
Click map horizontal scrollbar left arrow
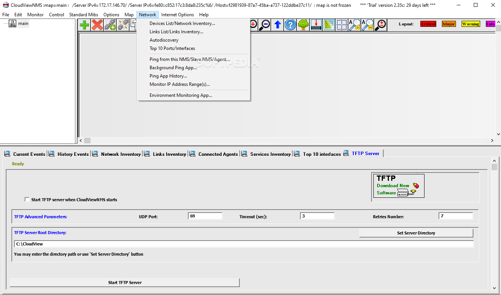pyautogui.click(x=81, y=140)
